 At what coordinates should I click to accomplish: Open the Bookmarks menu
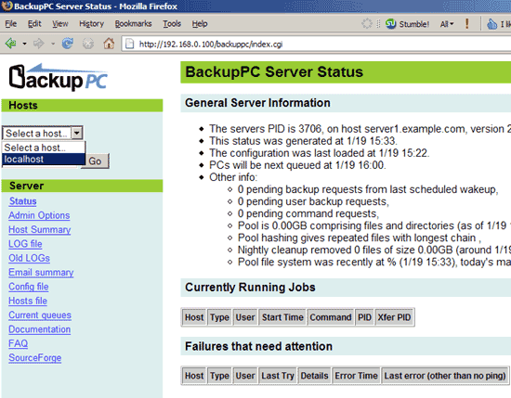pyautogui.click(x=133, y=24)
